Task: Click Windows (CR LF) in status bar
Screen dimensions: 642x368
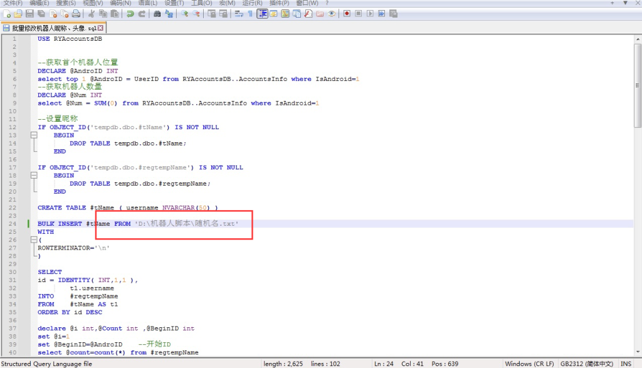Action: point(529,364)
